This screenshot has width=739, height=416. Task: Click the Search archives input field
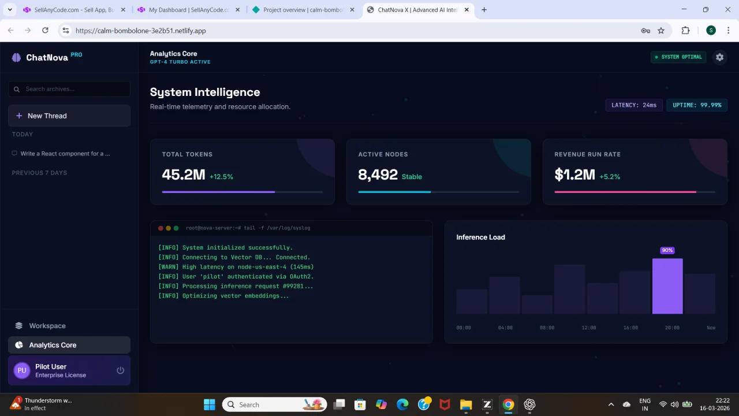coord(69,89)
